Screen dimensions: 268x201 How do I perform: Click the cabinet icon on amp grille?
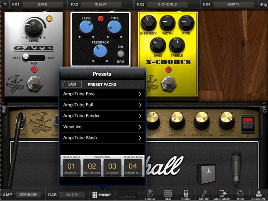click(x=206, y=174)
